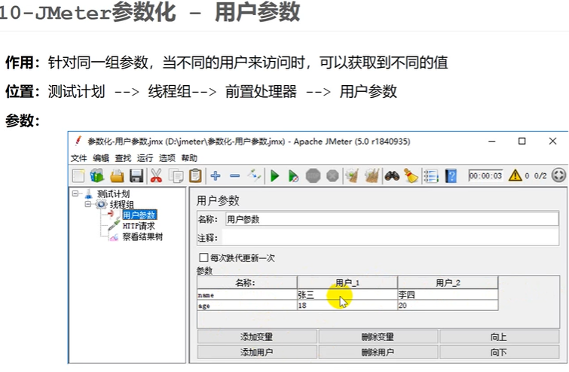The image size is (569, 372).
Task: Open the 帮助 menu
Action: (x=189, y=158)
